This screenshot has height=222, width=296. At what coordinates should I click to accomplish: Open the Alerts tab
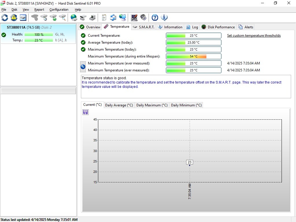[x=246, y=27]
